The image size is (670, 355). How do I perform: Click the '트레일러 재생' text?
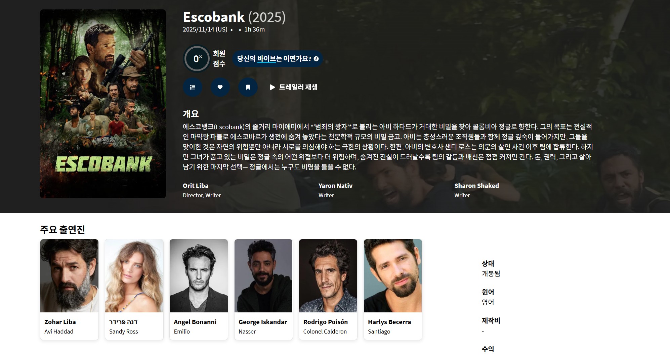[298, 87]
